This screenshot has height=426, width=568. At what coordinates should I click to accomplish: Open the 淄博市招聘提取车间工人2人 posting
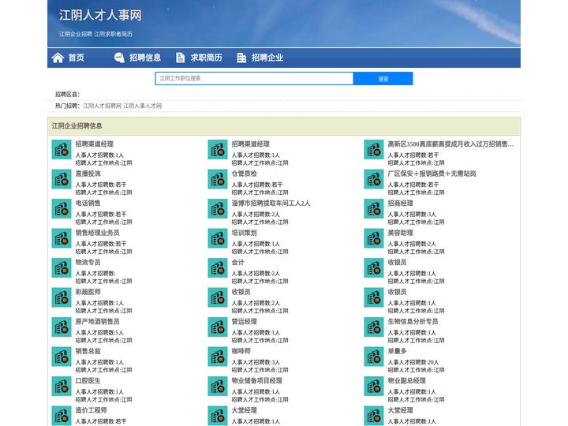point(271,204)
